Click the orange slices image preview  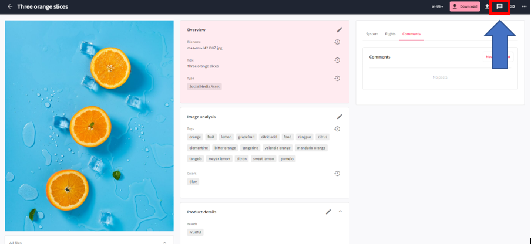point(89,126)
